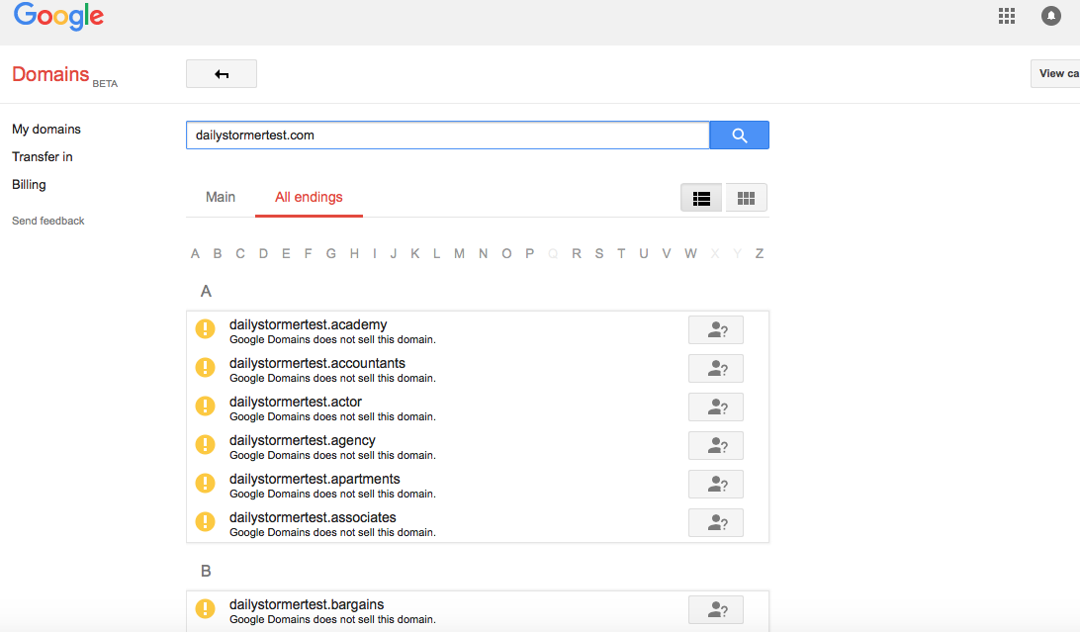The height and width of the screenshot is (632, 1080).
Task: Jump to endings starting with Z
Action: tap(759, 254)
